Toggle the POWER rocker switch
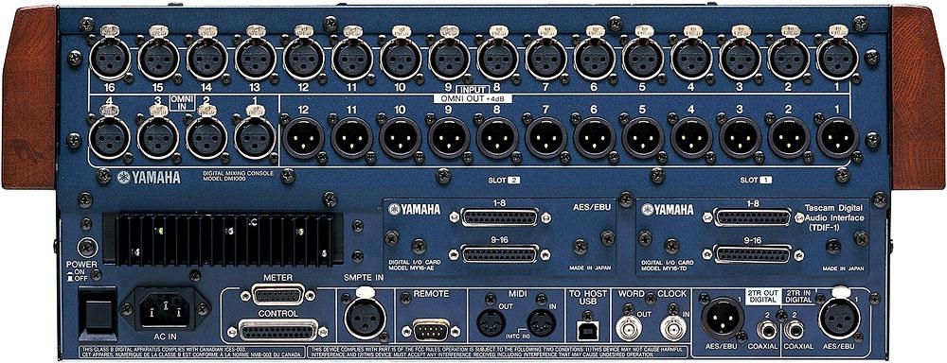The height and width of the screenshot is (363, 947). coord(98,314)
